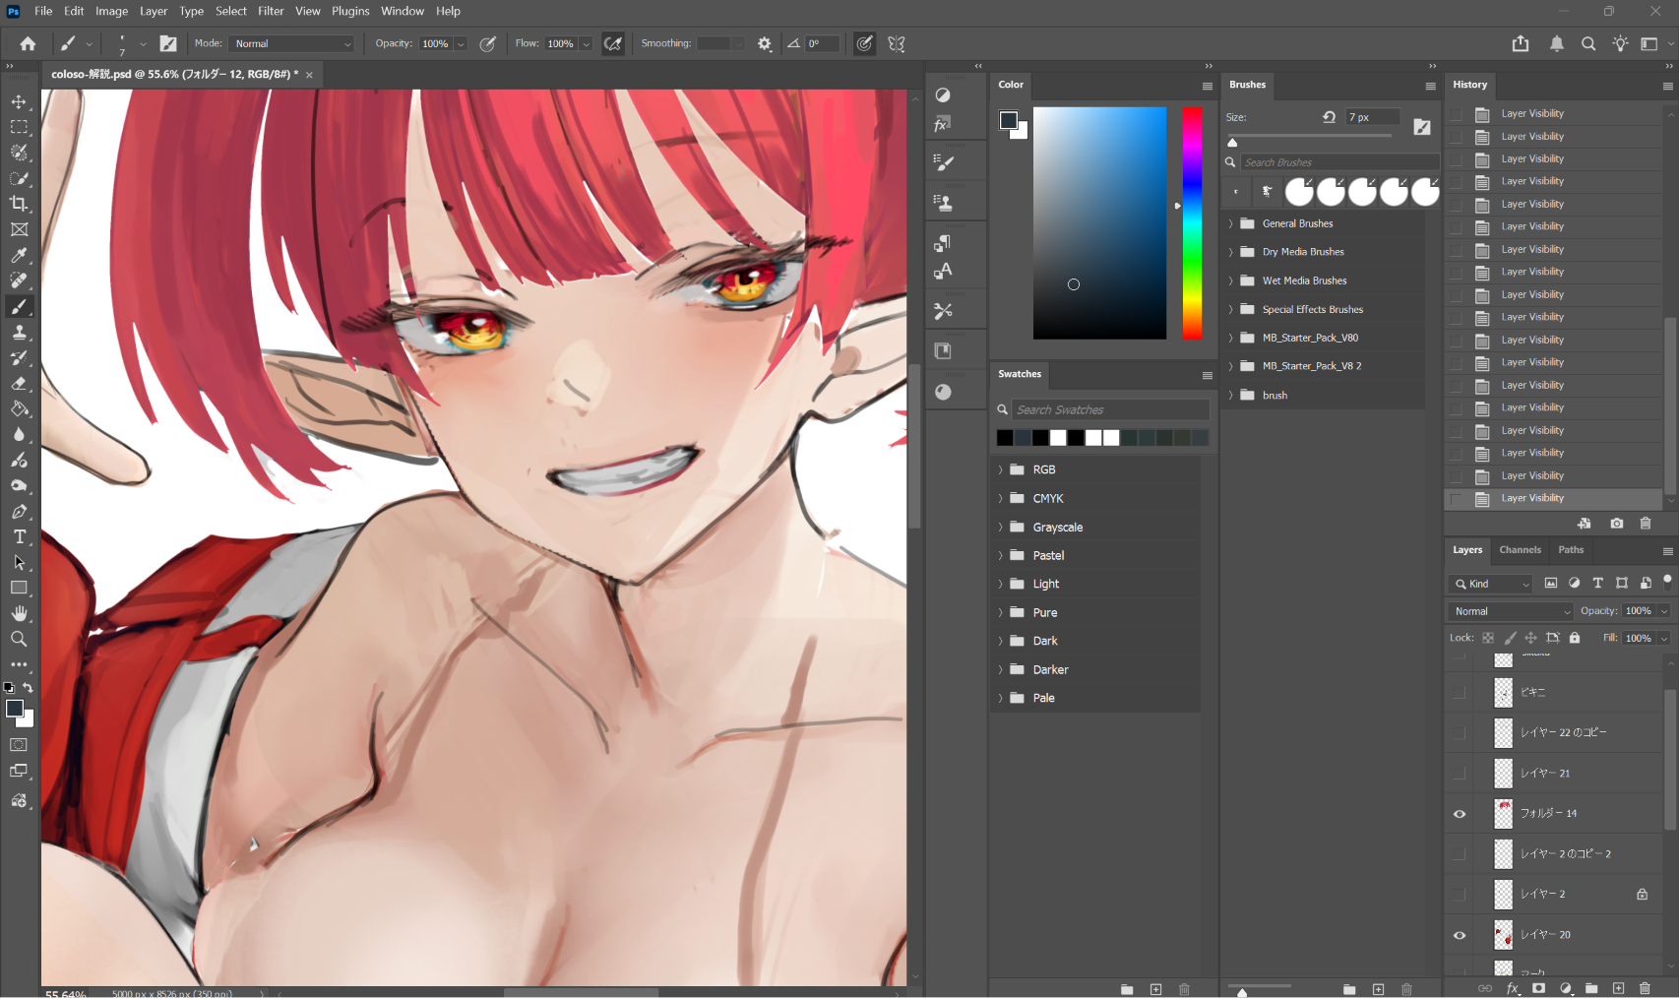Pick a hue on the vertical hue slider
This screenshot has height=998, width=1679.
click(1192, 223)
